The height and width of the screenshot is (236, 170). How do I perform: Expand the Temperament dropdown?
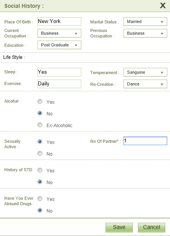coord(145,72)
